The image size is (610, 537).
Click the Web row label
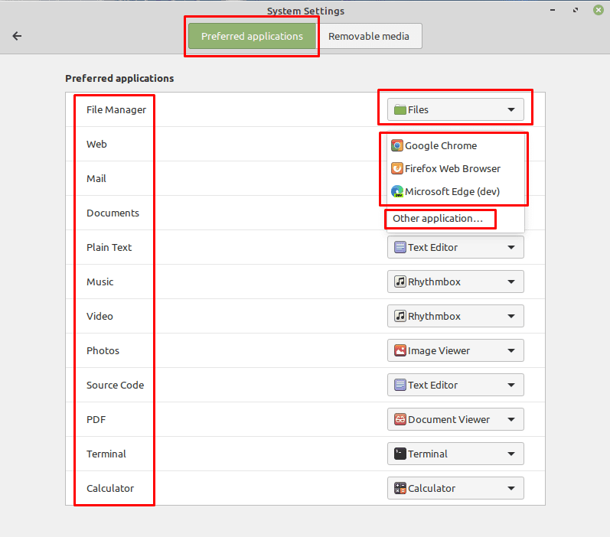coord(96,145)
